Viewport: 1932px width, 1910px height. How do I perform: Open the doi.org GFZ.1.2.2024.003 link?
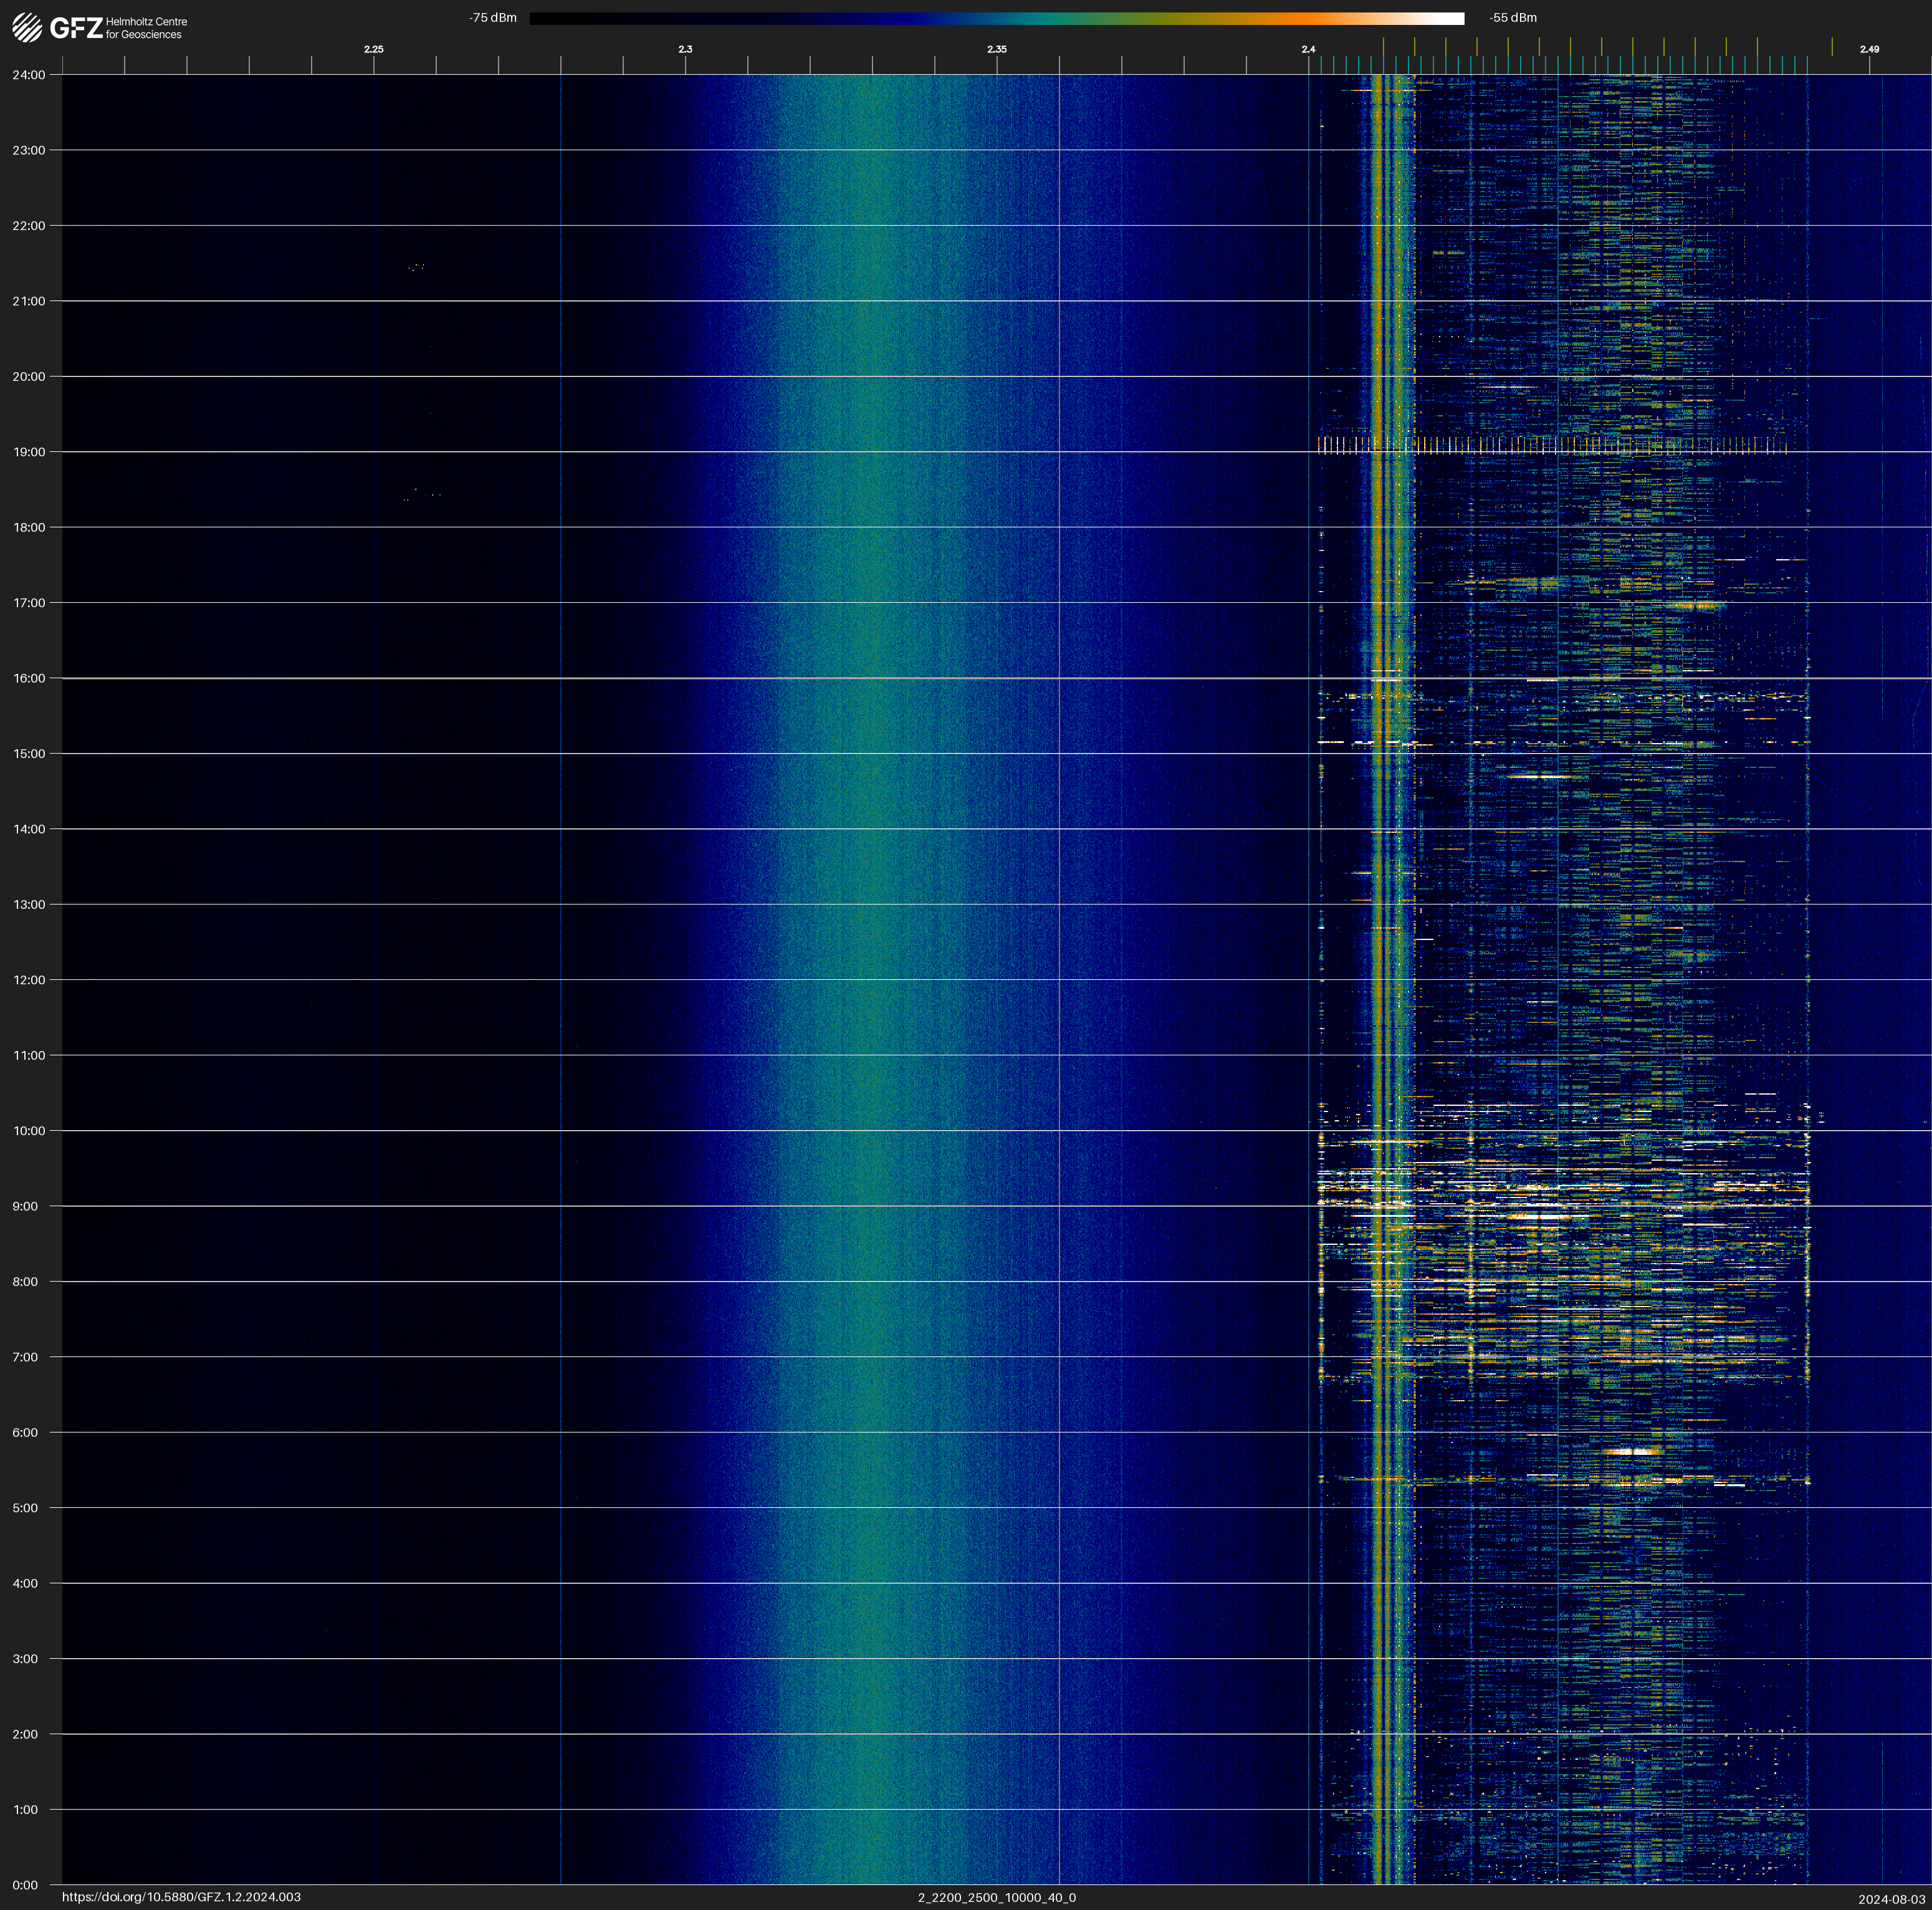[x=181, y=1897]
